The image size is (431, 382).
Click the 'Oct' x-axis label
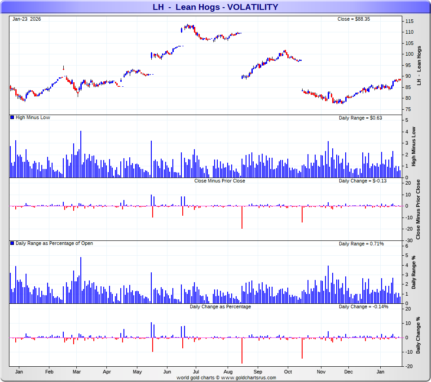point(288,372)
